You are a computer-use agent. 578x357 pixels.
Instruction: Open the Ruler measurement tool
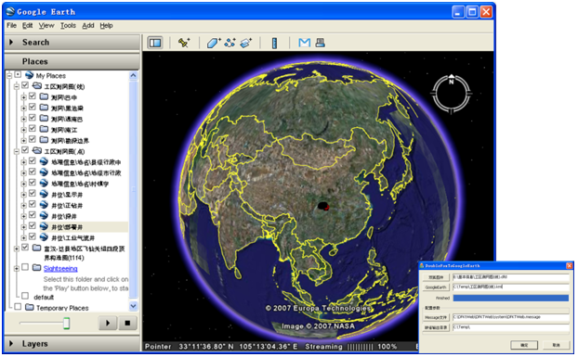pos(274,43)
